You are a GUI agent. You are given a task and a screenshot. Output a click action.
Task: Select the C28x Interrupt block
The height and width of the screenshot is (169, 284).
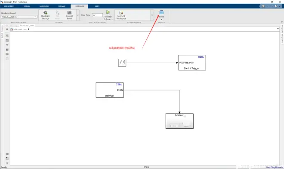tap(110, 90)
